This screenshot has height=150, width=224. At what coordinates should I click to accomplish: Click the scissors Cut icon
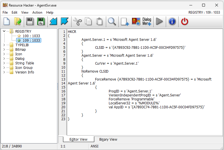(77, 22)
